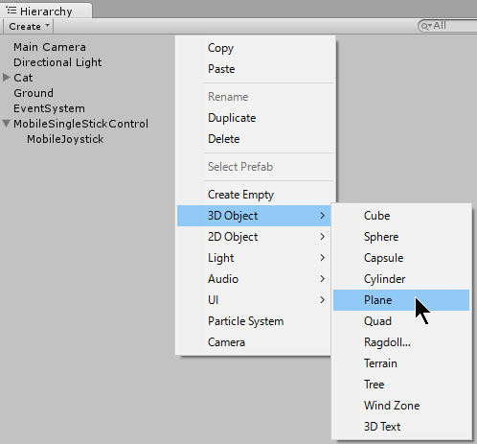Image resolution: width=477 pixels, height=444 pixels.
Task: Open the Light submenu
Action: [x=254, y=258]
